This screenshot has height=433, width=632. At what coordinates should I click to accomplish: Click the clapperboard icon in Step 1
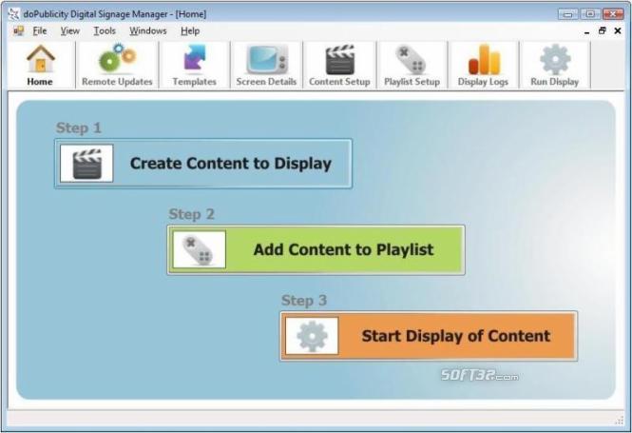pyautogui.click(x=86, y=163)
